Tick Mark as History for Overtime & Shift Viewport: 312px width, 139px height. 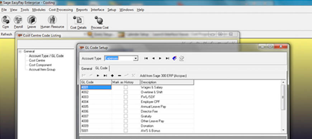pos(126,92)
